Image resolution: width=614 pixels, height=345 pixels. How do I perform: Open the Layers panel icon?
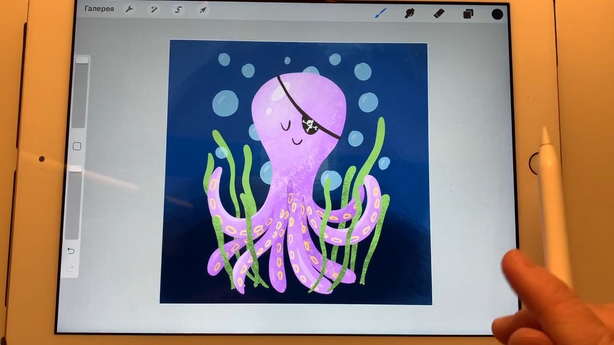tap(468, 14)
